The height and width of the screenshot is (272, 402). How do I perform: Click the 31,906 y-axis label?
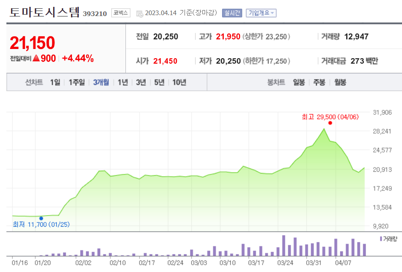click(x=382, y=112)
